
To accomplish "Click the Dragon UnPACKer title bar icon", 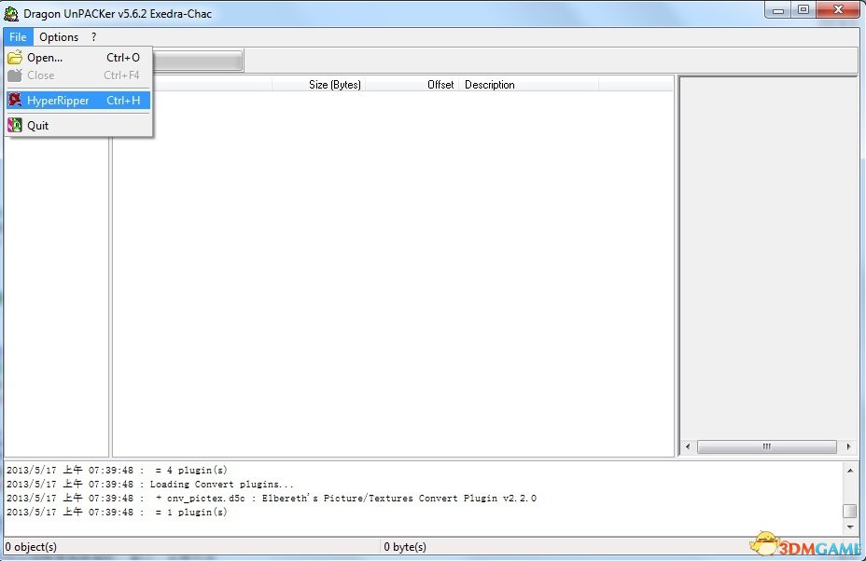I will (x=11, y=13).
